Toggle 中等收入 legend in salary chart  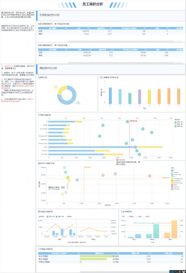click(131, 216)
